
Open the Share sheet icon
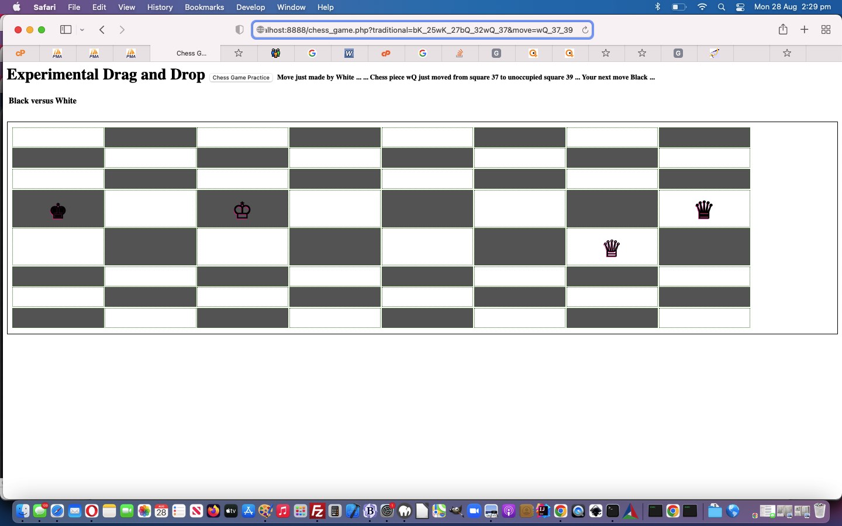pos(783,29)
